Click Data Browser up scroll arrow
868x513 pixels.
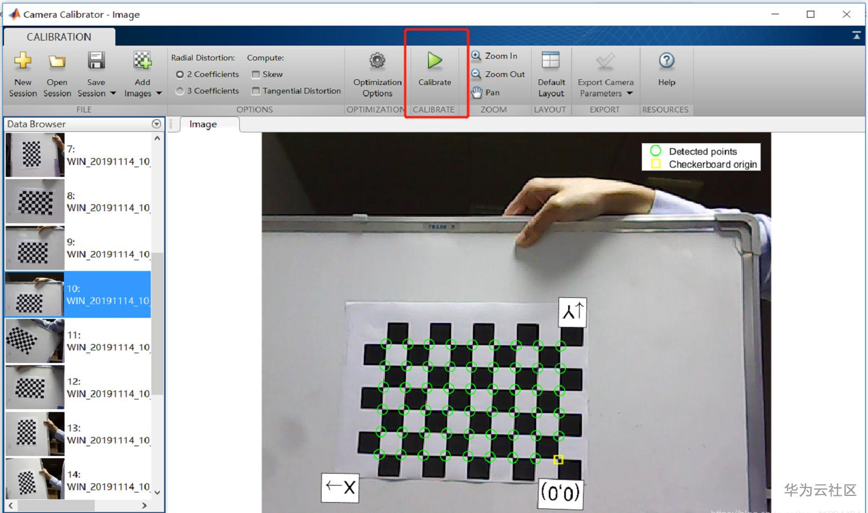[158, 138]
